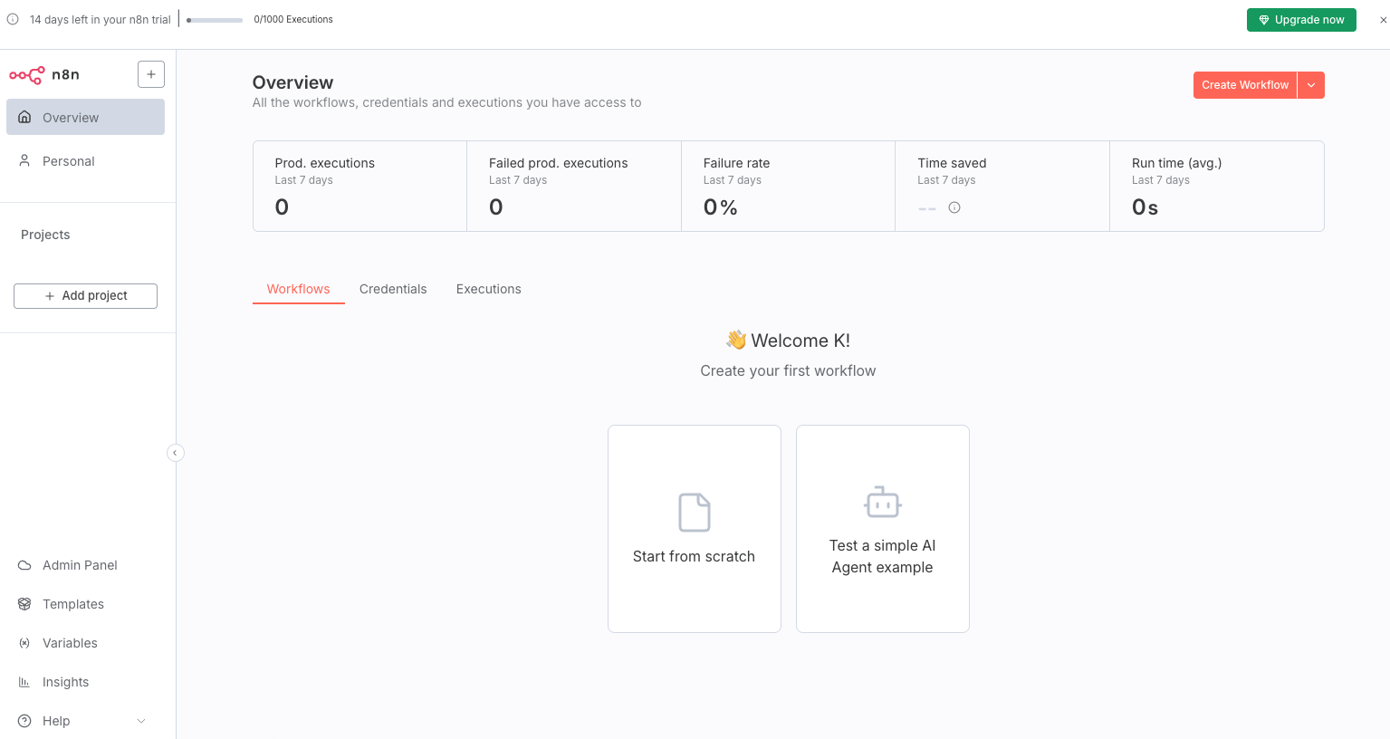Browse workflow Templates
Image resolution: width=1390 pixels, height=739 pixels.
72,604
